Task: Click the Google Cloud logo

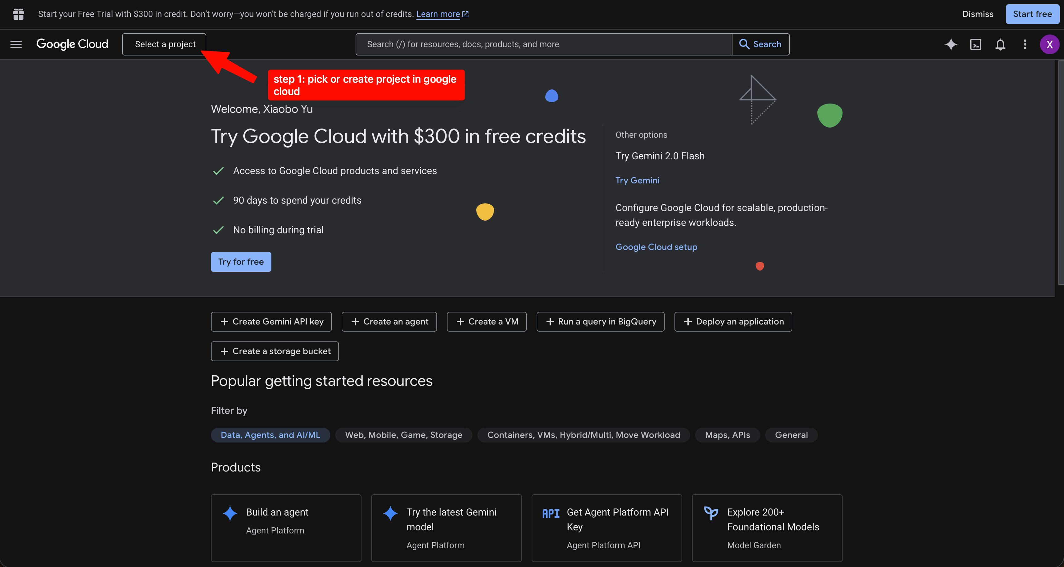Action: (x=72, y=44)
